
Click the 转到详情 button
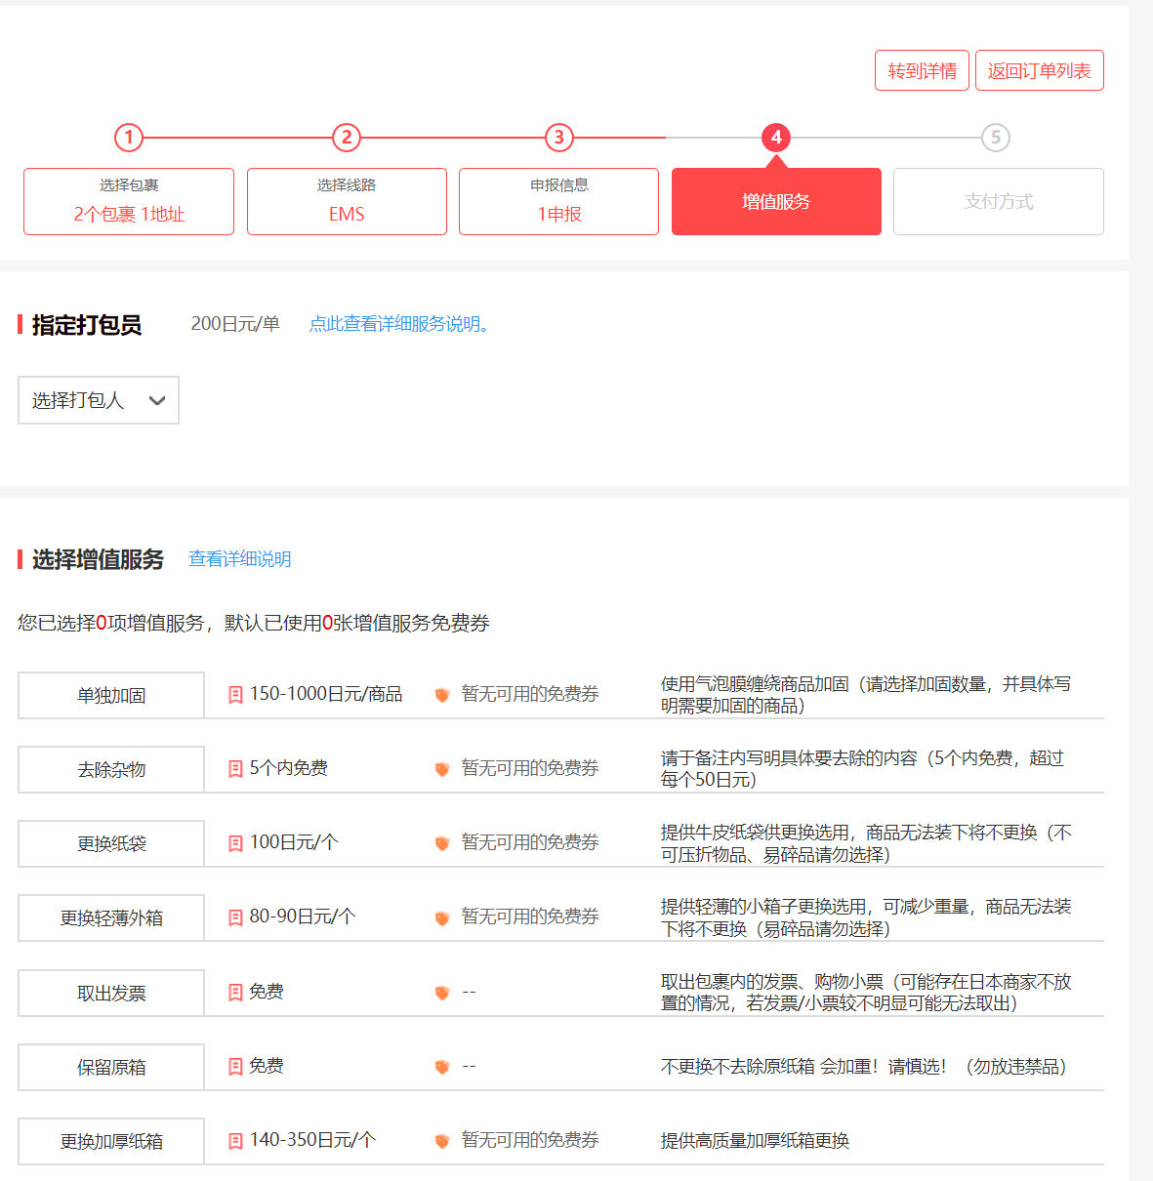click(x=922, y=70)
